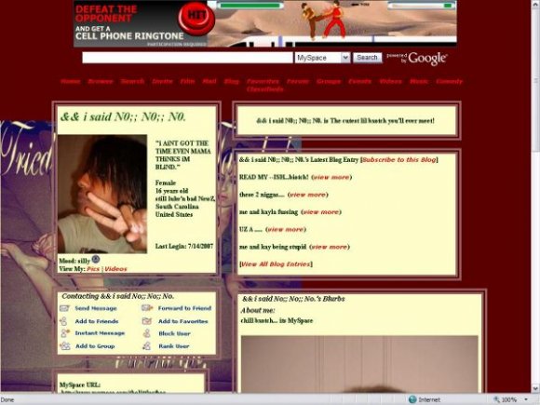Open the Mail navigation link
540x405 pixels.
(209, 81)
